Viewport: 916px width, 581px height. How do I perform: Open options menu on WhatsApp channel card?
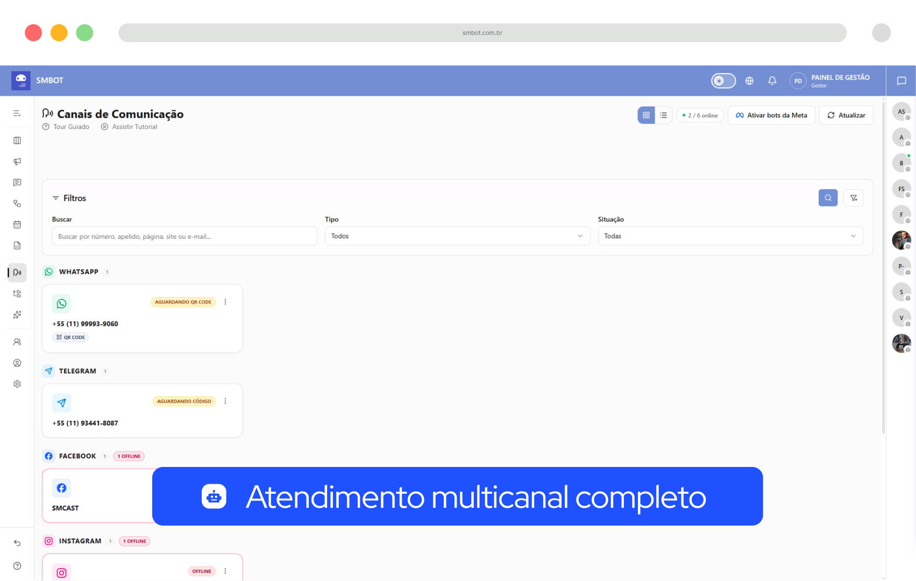(225, 302)
